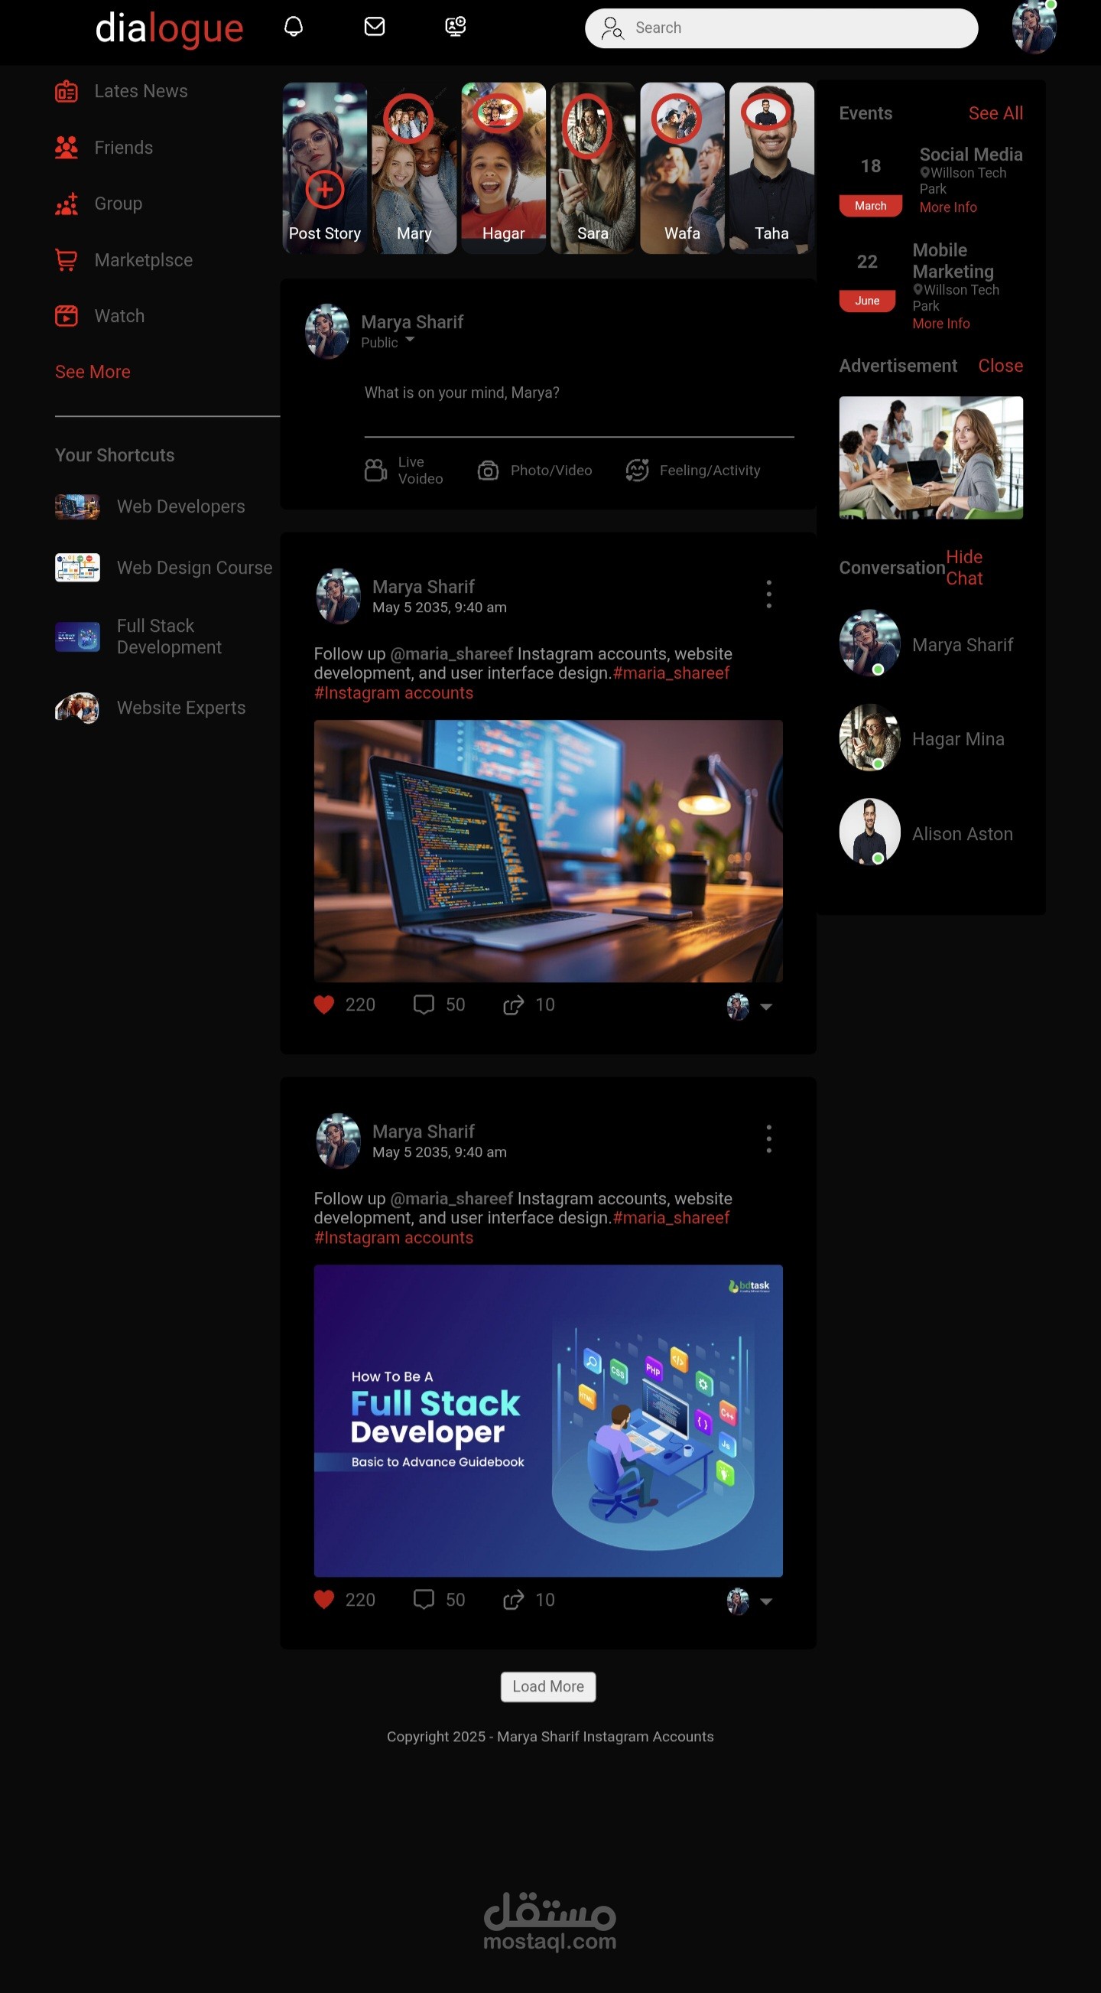
Task: Click More Info for Mobile Marketing event
Action: pyautogui.click(x=941, y=324)
